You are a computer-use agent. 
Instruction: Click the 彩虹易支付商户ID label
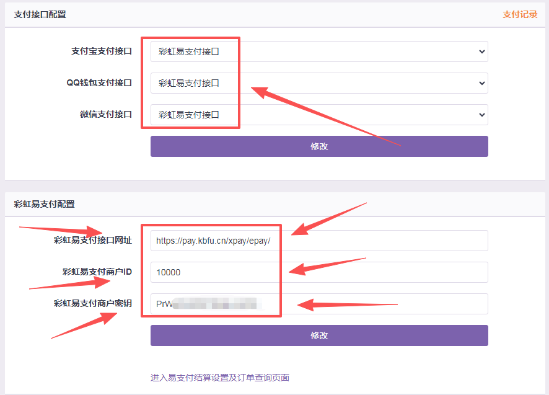coord(97,272)
